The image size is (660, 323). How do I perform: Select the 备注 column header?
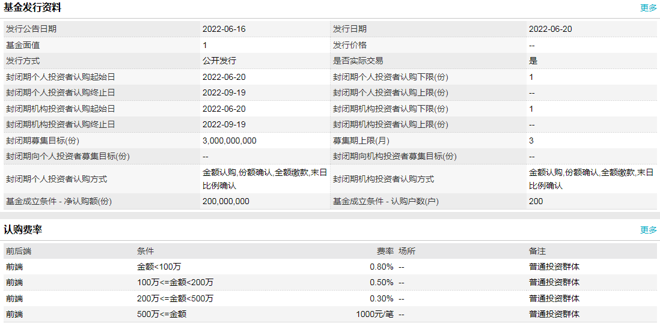coord(537,251)
